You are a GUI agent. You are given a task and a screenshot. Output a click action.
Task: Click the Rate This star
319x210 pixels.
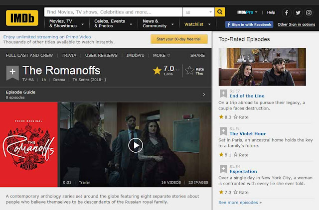[189, 71]
